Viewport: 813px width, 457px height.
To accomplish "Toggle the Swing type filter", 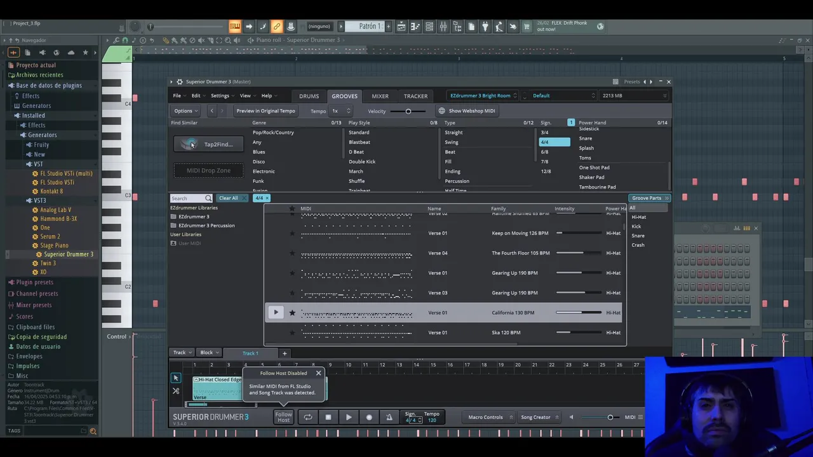I will [x=452, y=142].
